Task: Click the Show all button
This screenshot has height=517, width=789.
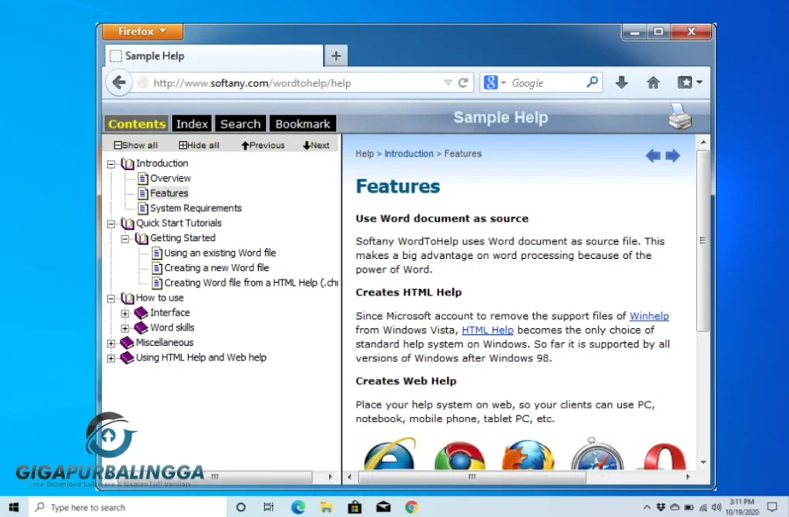Action: tap(136, 145)
